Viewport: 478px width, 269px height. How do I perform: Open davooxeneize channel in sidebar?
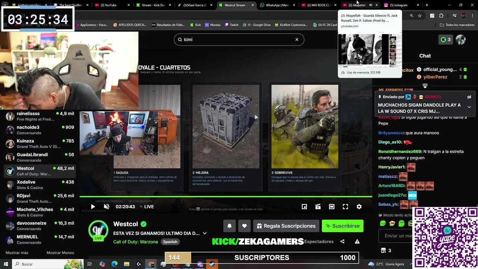click(40, 226)
